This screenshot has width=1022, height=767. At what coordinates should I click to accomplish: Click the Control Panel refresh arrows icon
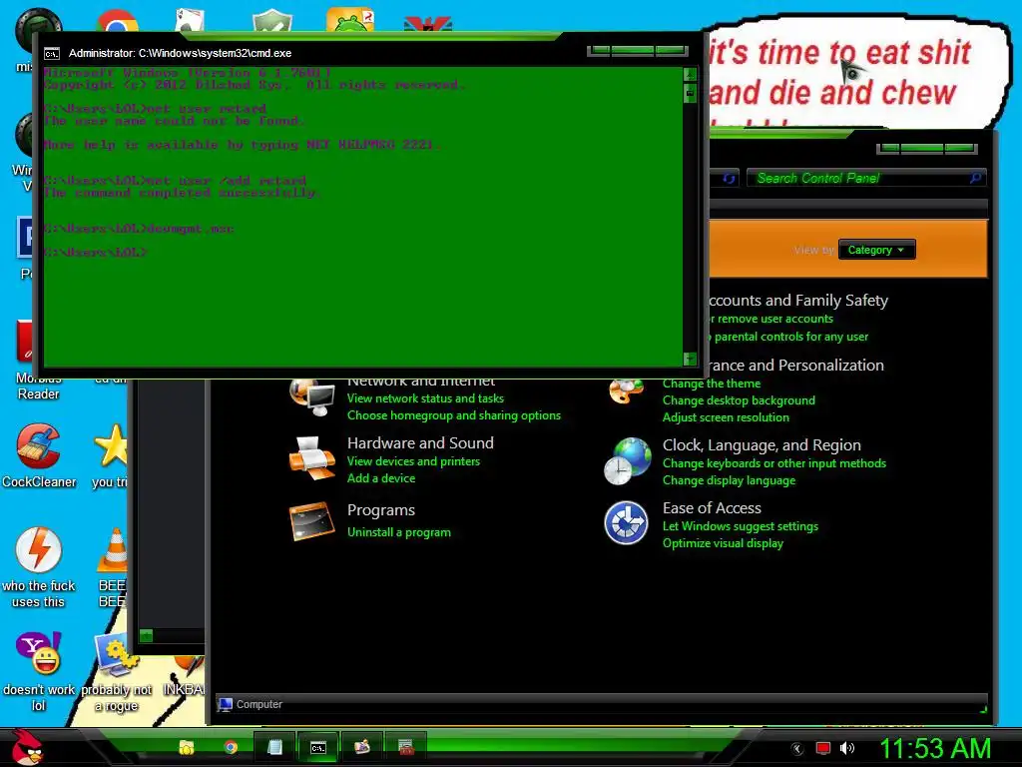pyautogui.click(x=729, y=178)
